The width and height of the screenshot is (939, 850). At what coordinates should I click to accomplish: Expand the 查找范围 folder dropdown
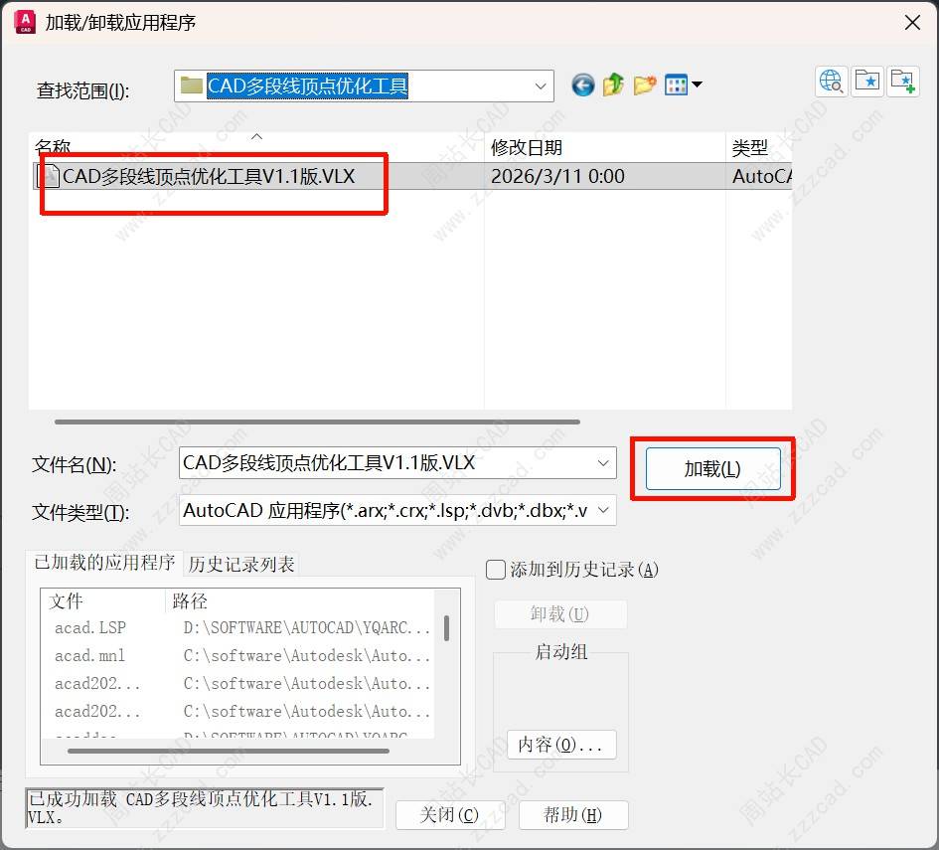point(542,86)
